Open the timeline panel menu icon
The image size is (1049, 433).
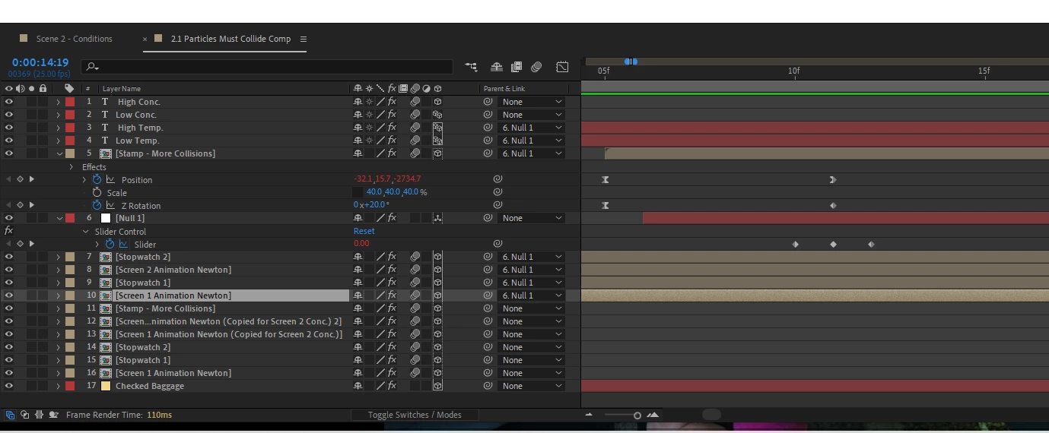click(304, 39)
